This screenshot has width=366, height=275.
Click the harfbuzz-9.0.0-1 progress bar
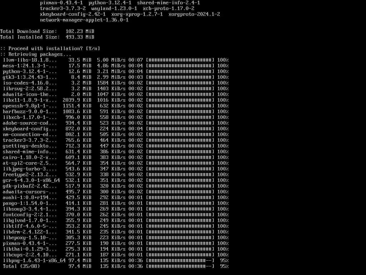pos(180,112)
